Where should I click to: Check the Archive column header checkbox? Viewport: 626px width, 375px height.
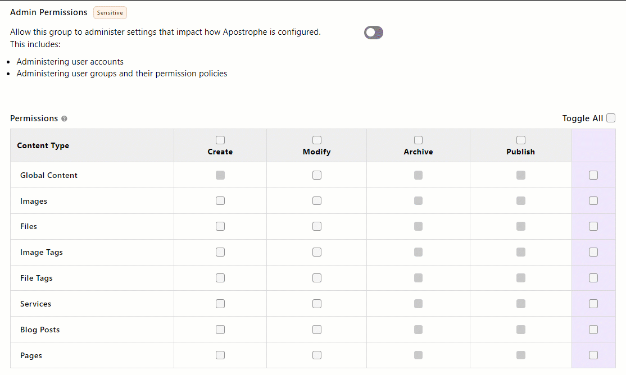point(418,140)
